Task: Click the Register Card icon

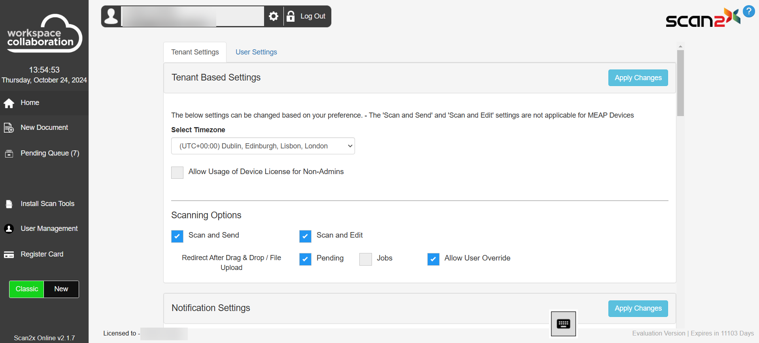Action: point(9,255)
